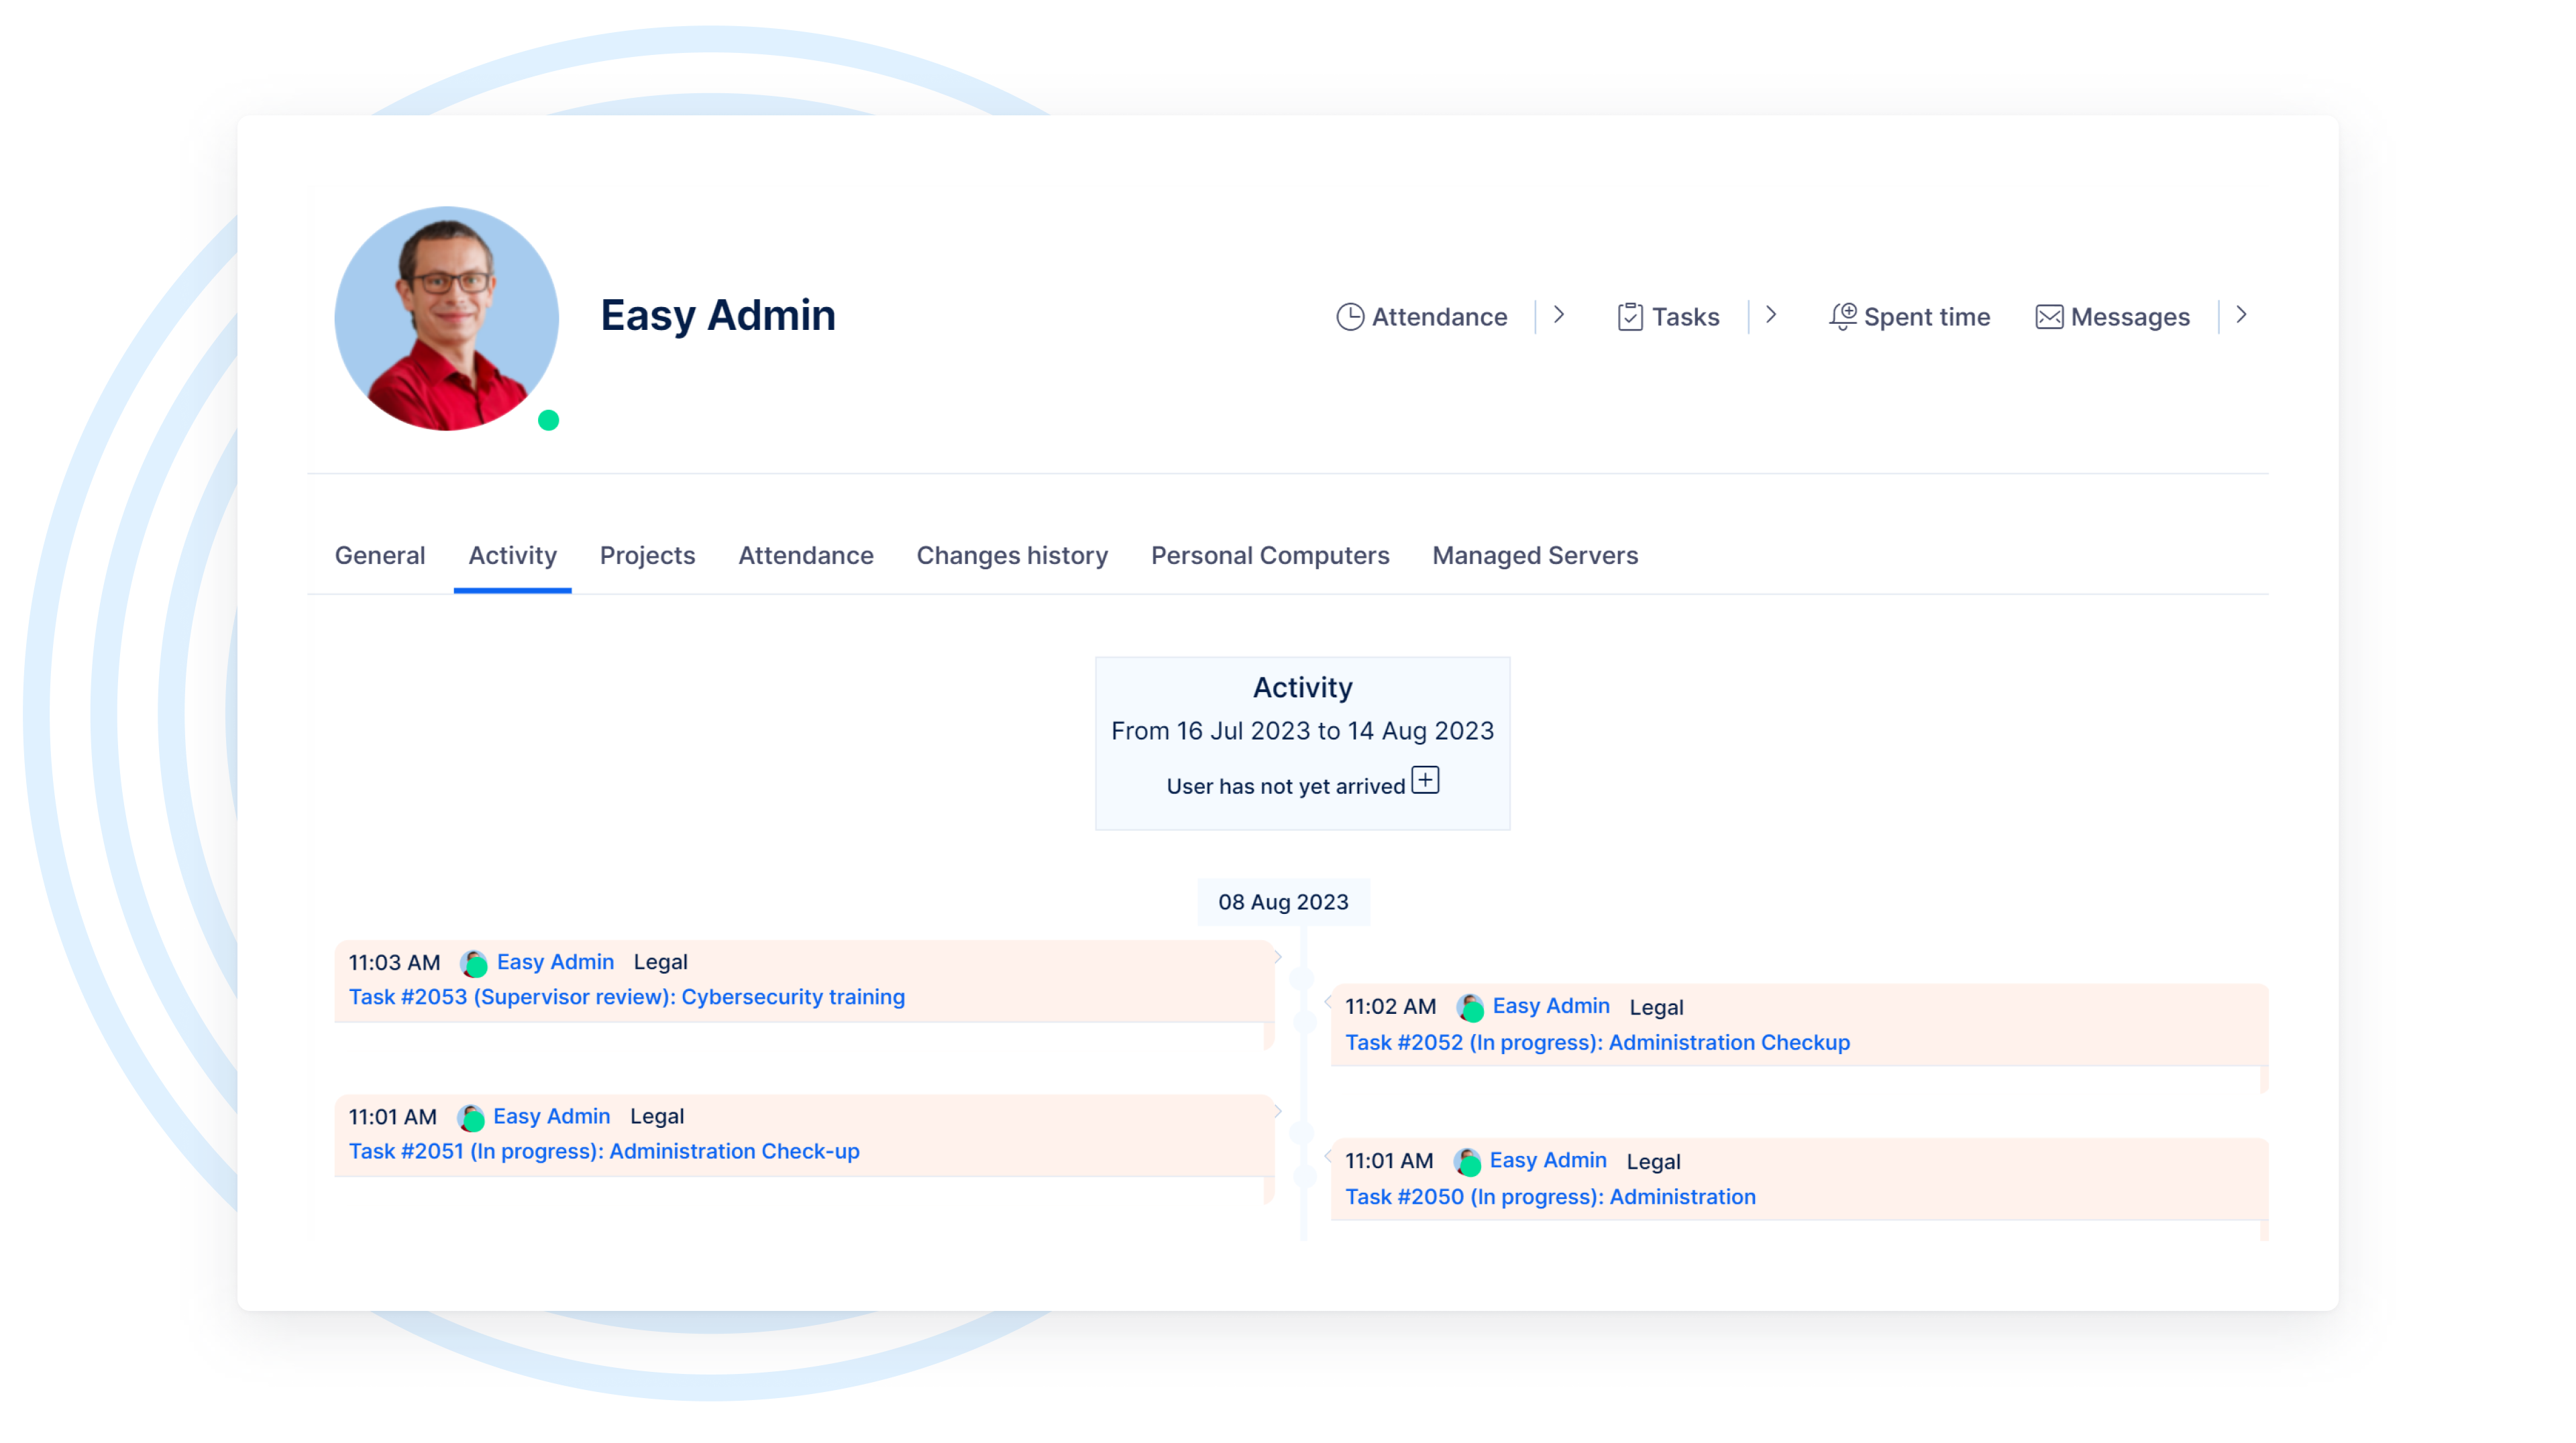Viewport: 2576px width, 1443px height.
Task: Click the small avatar in the 11:03 AM entry
Action: 474,964
